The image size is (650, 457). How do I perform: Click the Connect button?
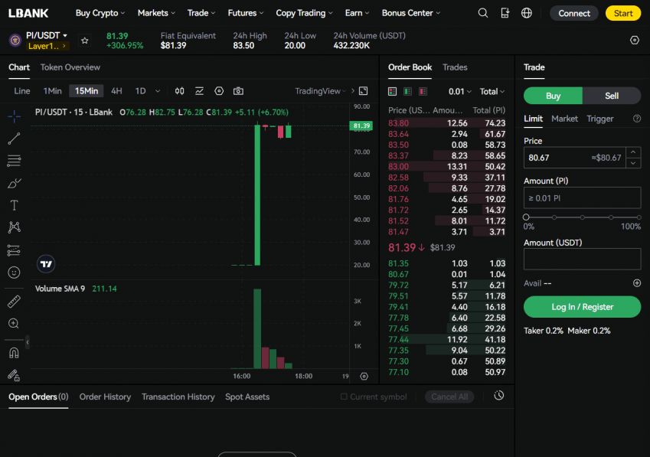[x=573, y=13]
